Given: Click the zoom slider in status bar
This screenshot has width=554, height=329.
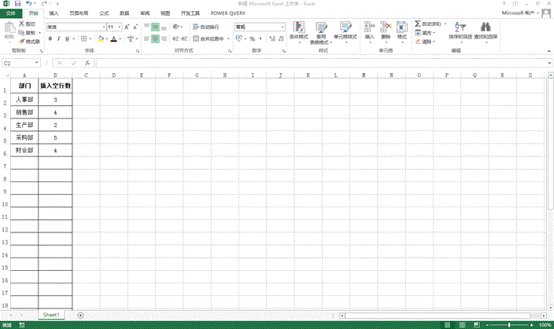Looking at the screenshot, I should coord(508,324).
